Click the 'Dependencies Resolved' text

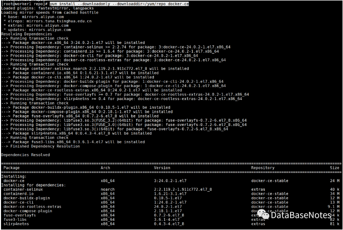click(x=25, y=155)
